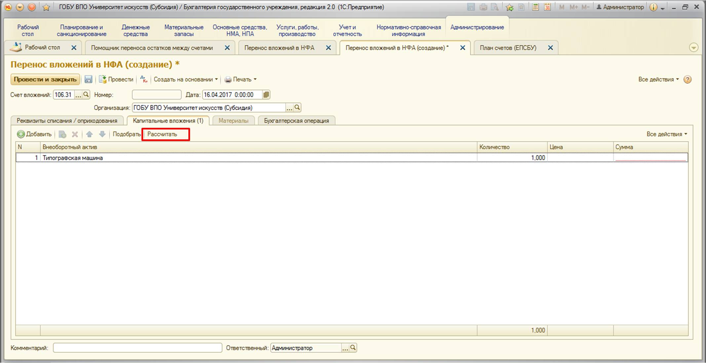Open the Администрирование section menu
This screenshot has height=363, width=706.
coord(477,27)
